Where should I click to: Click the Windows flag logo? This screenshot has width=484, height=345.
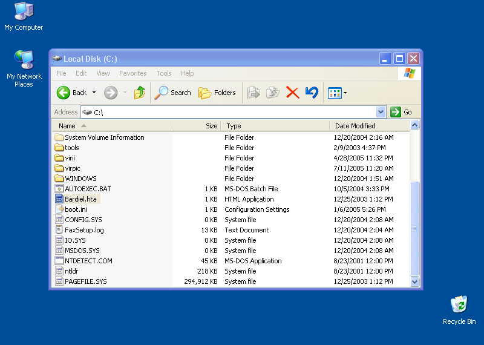(410, 73)
